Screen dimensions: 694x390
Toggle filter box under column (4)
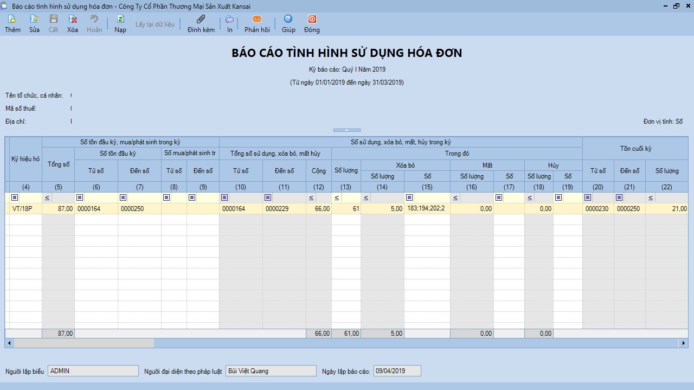[15, 197]
